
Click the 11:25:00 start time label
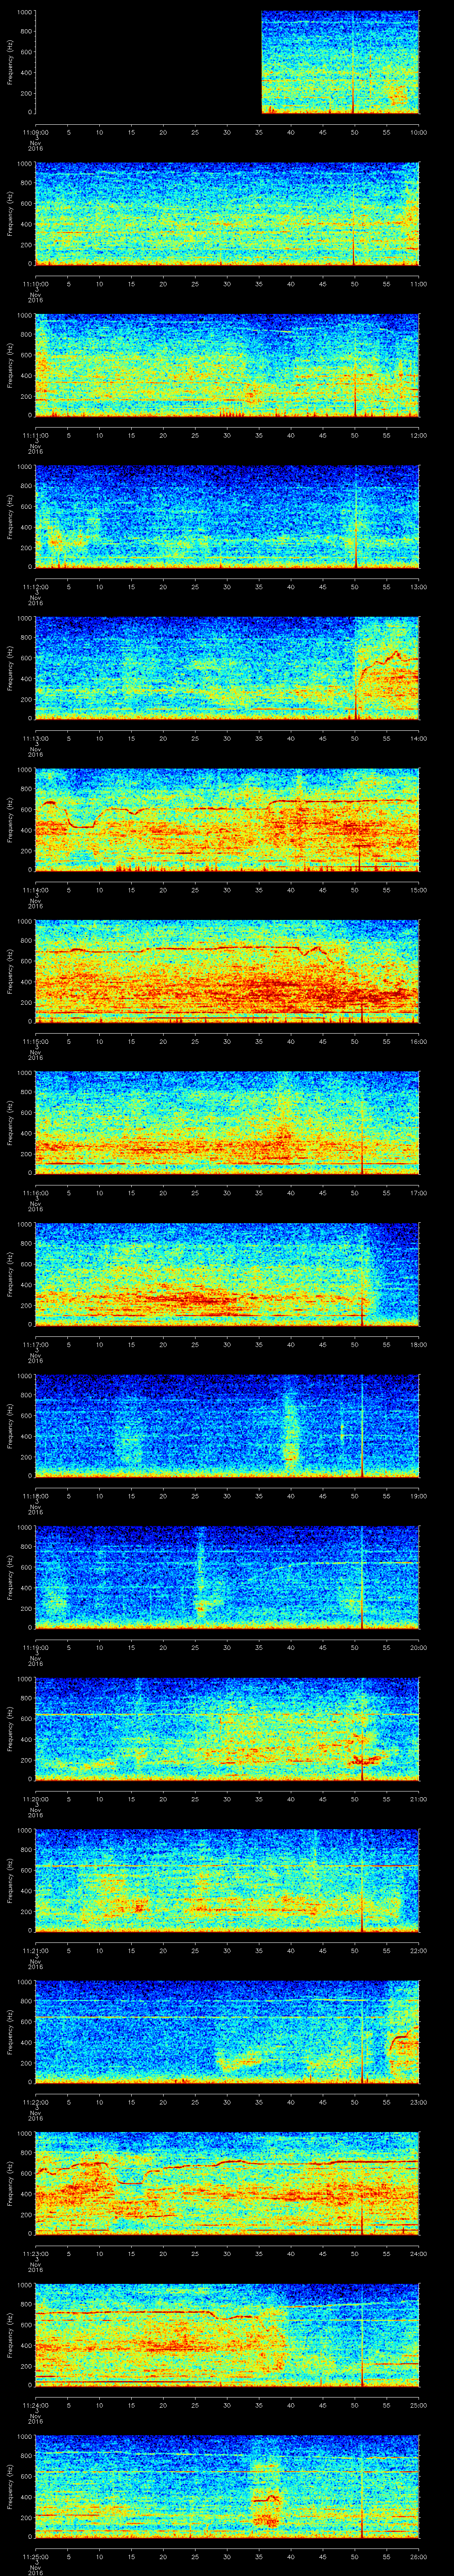(35, 2556)
